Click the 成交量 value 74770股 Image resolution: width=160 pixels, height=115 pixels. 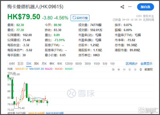pyautogui.click(x=96, y=25)
